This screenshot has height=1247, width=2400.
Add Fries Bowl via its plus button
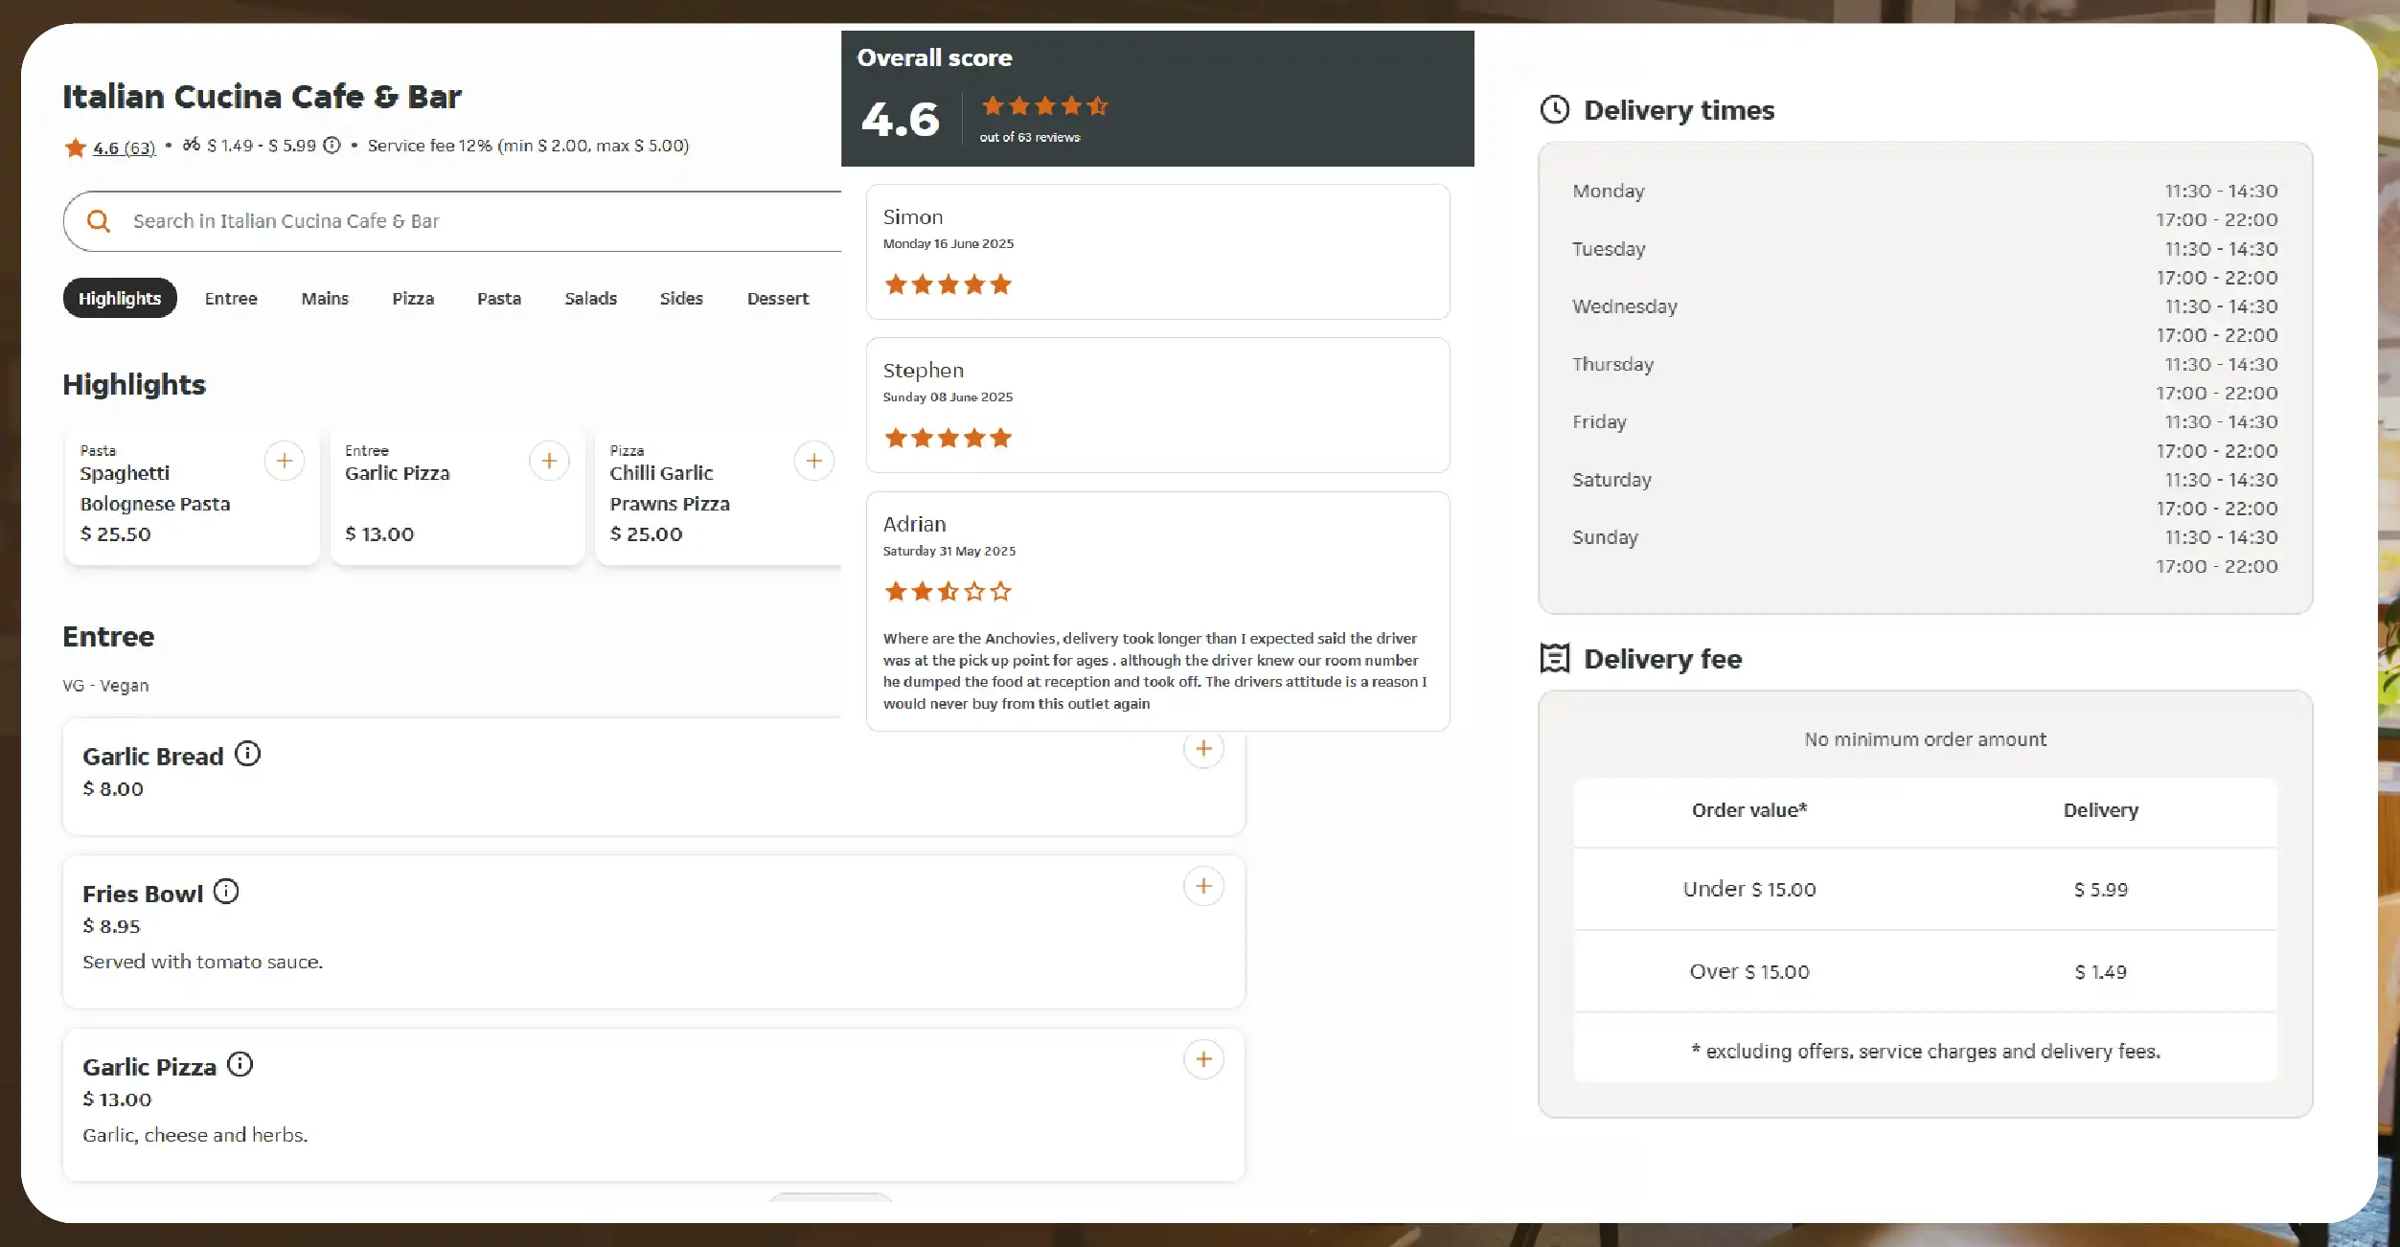1203,886
